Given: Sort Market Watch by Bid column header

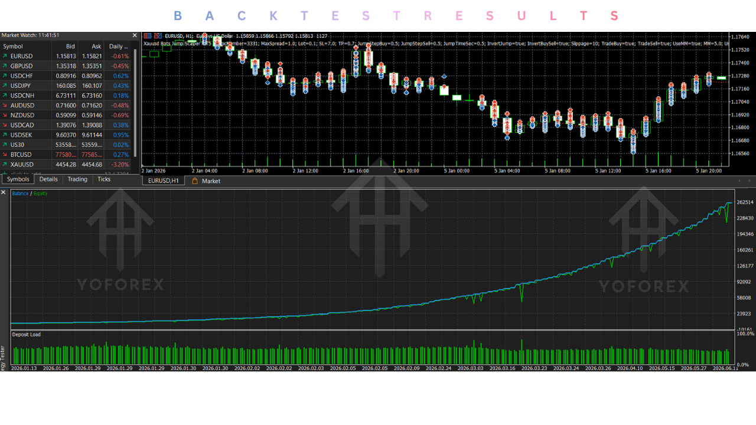Looking at the screenshot, I should pos(65,46).
